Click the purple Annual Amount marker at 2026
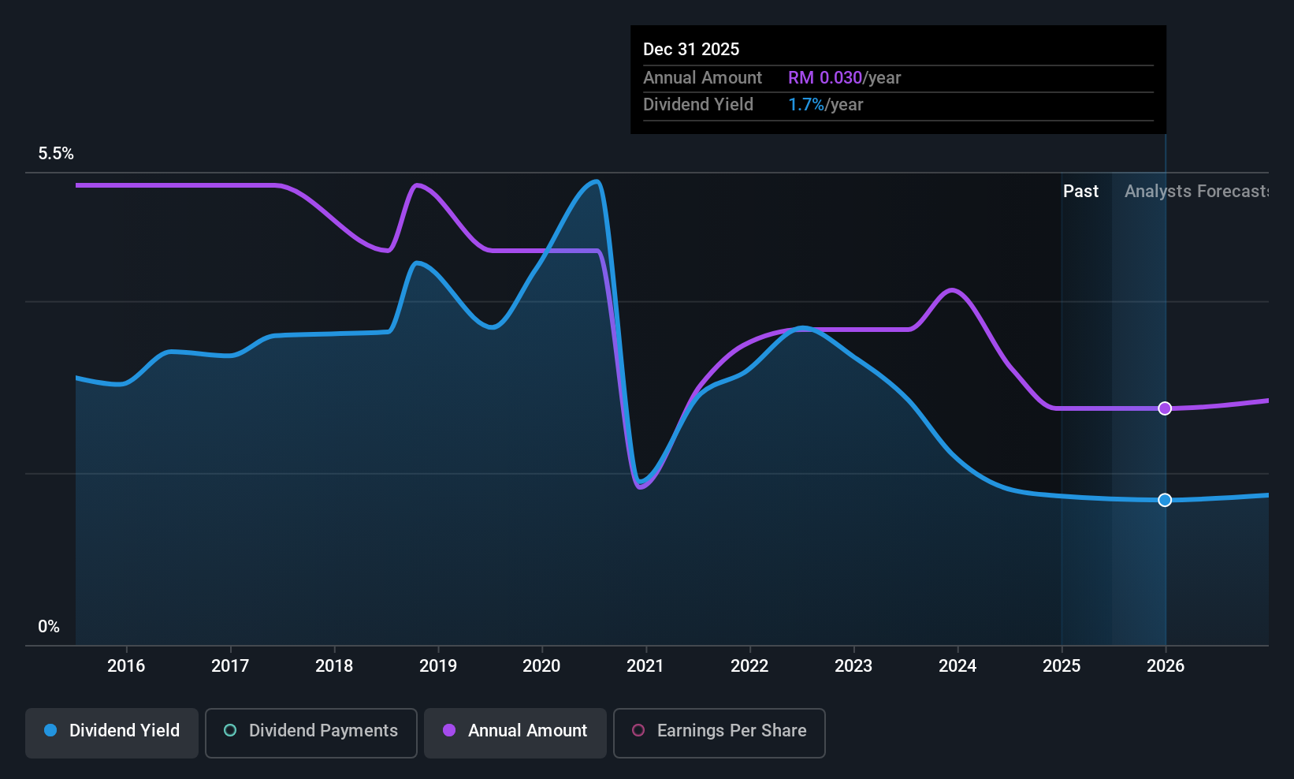Viewport: 1294px width, 779px height. coord(1165,408)
